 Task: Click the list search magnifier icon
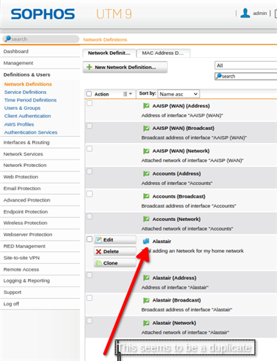(x=219, y=76)
